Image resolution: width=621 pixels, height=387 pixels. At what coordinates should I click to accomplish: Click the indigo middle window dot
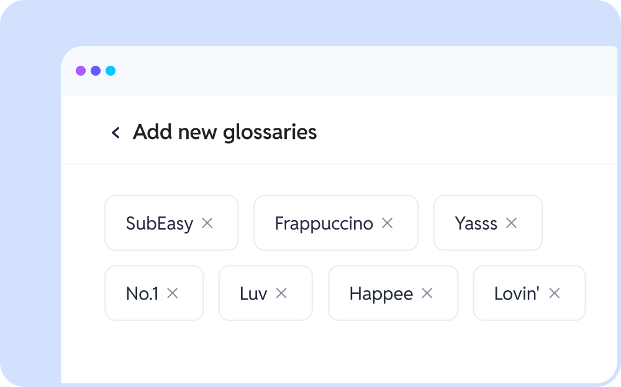tap(96, 71)
